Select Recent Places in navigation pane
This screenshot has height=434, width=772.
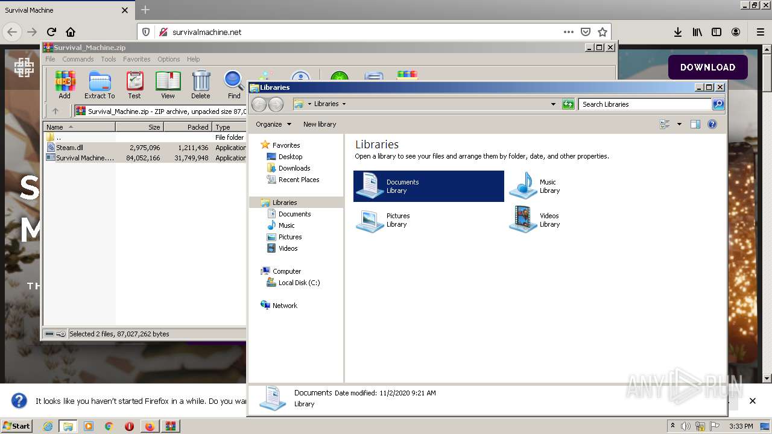pyautogui.click(x=299, y=180)
